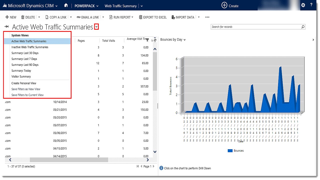Open the Bounces by Day chart selector
Viewport: 320px width, 180px height.
coord(173,39)
